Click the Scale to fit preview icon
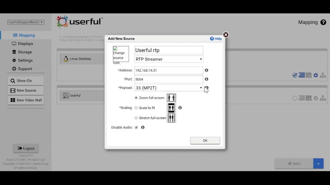Image resolution: width=330 pixels, height=185 pixels. coord(171,108)
